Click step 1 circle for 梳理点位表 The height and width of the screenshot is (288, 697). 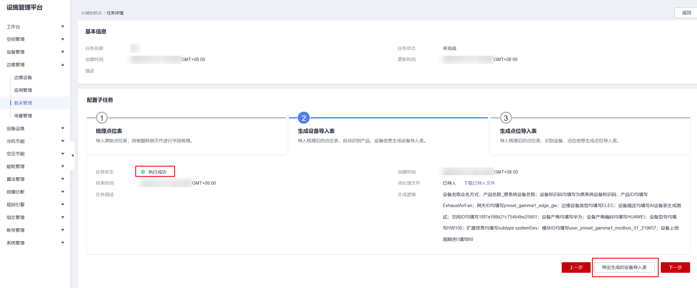point(102,118)
